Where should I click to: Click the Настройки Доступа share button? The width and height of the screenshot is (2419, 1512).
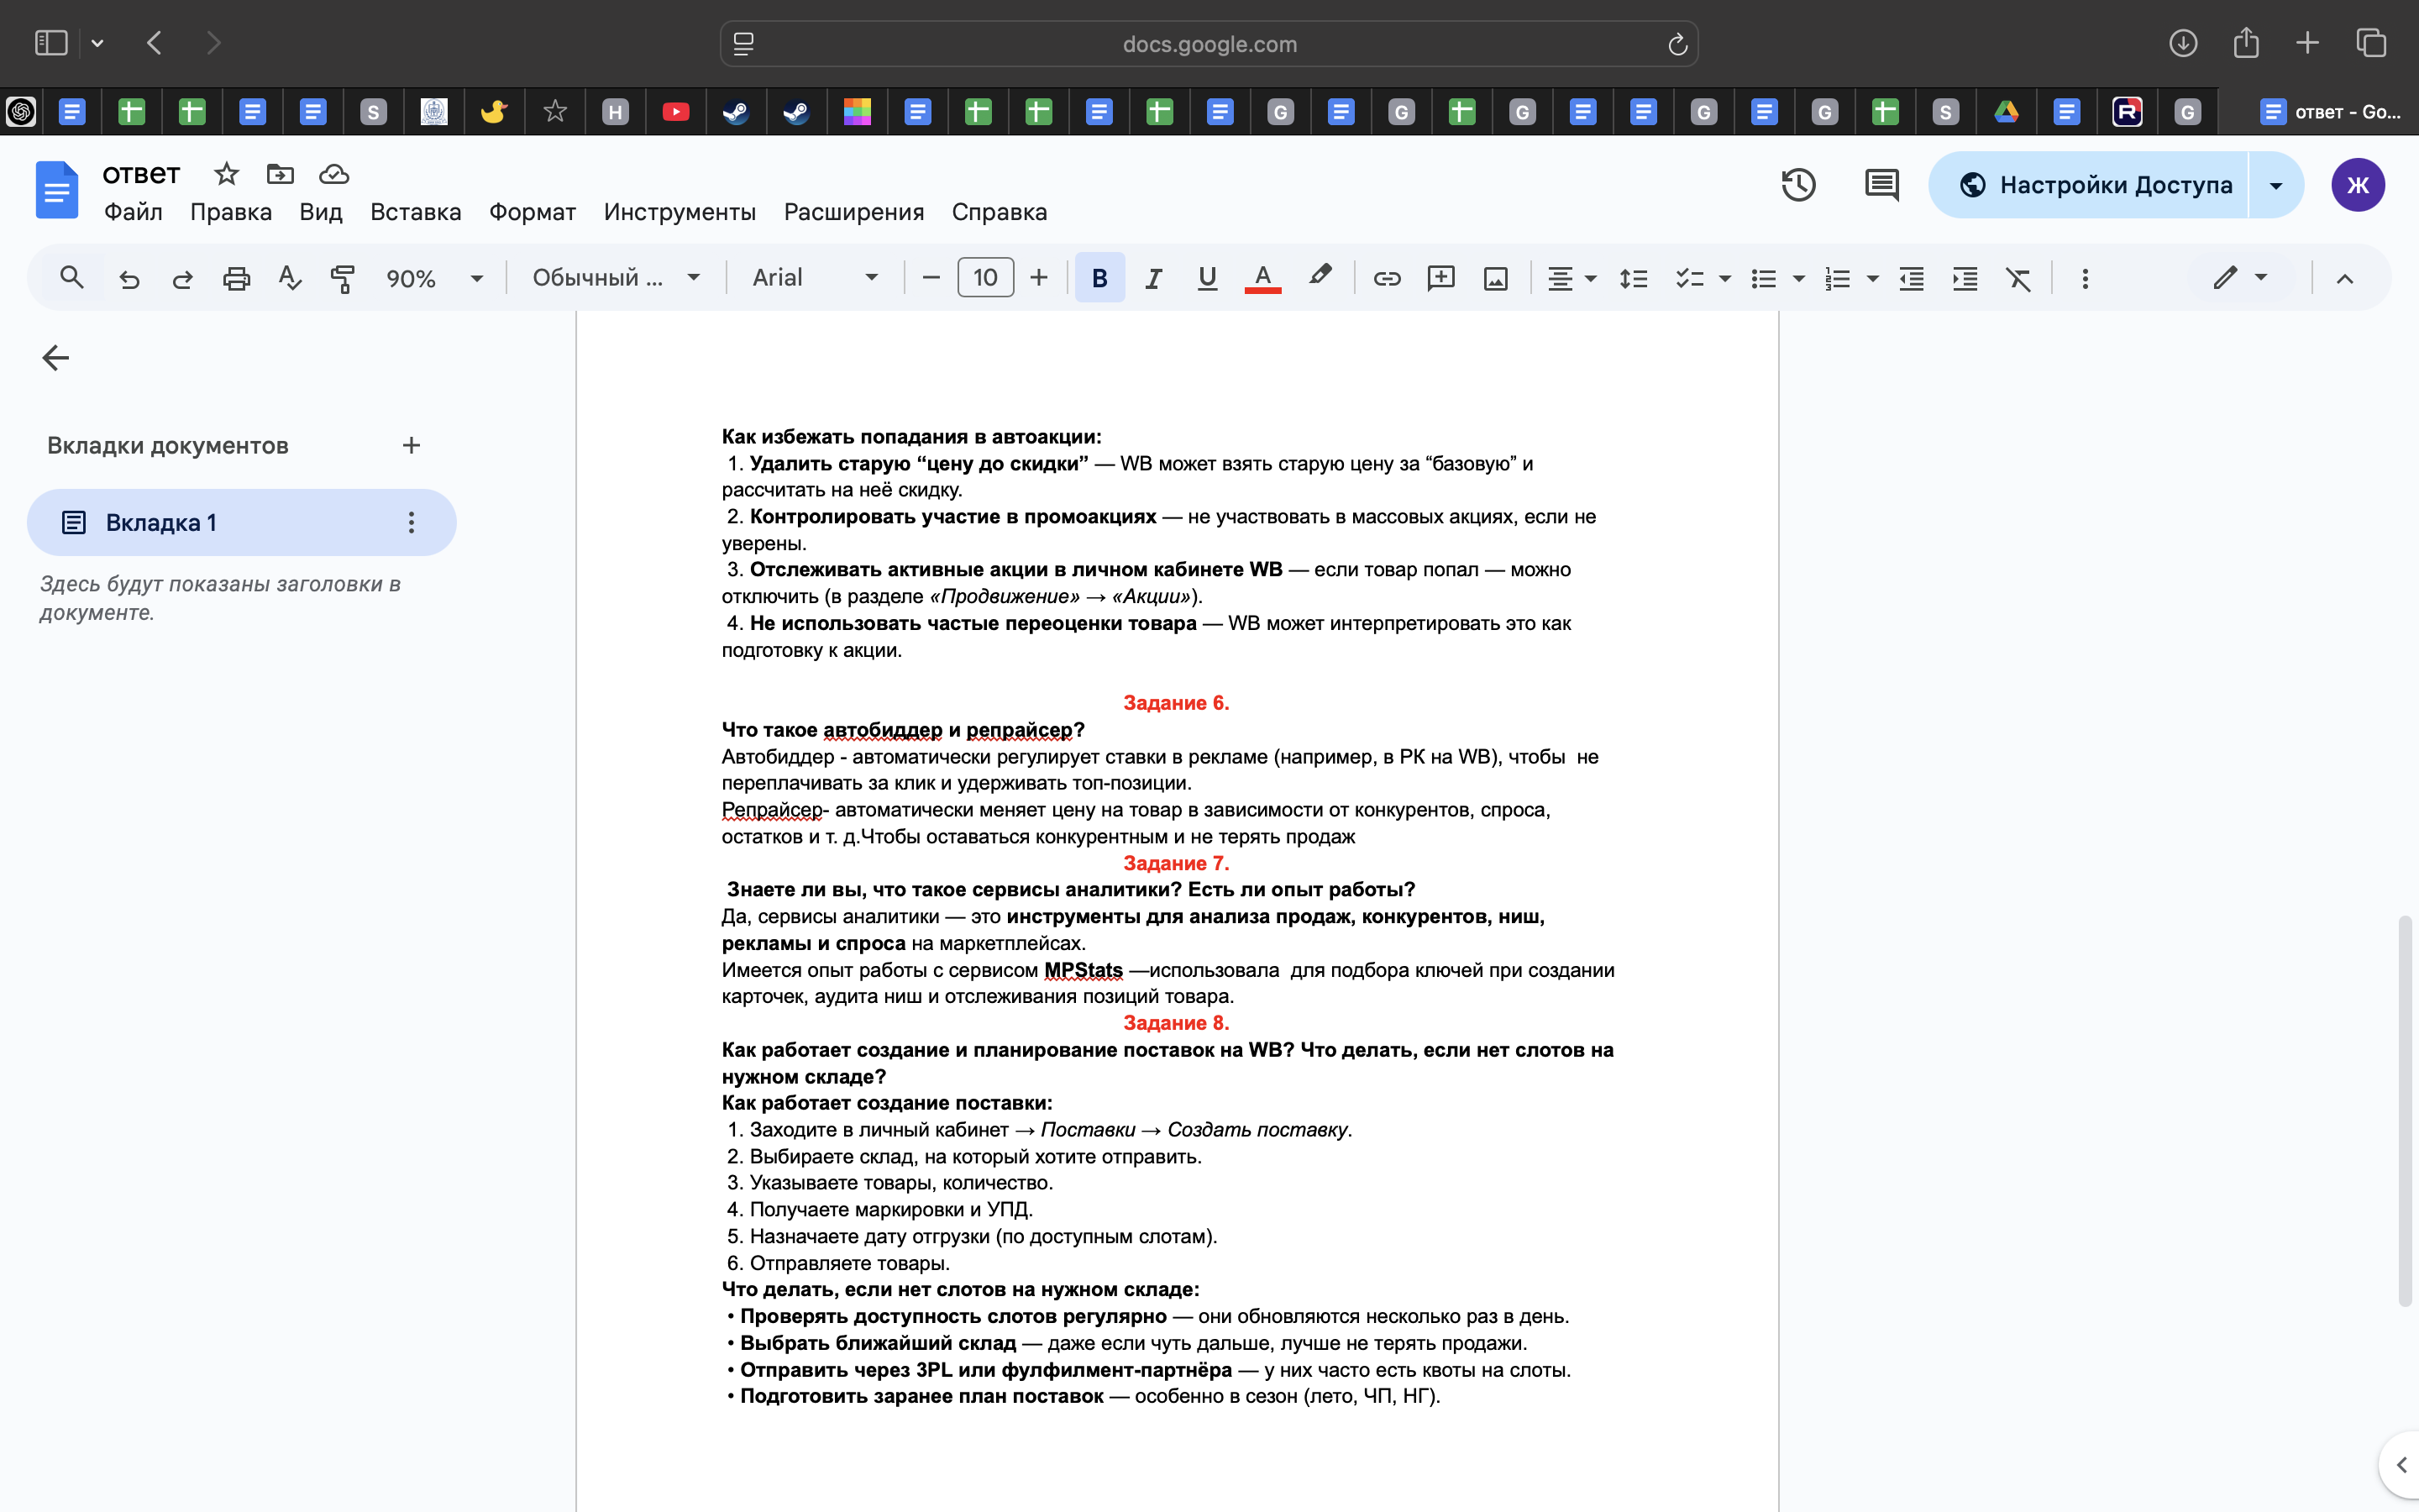point(2088,185)
